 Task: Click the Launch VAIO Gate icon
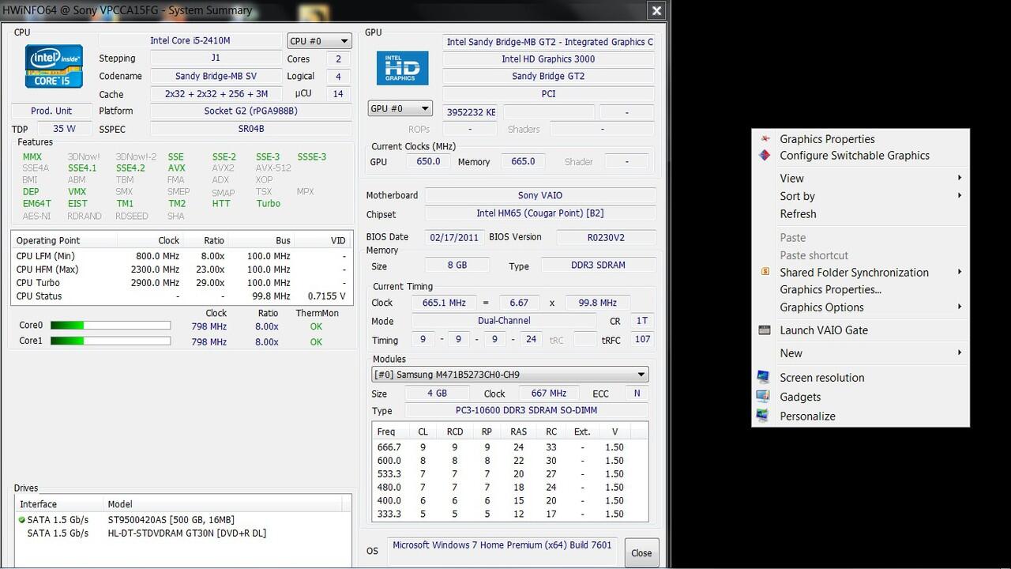tap(765, 330)
